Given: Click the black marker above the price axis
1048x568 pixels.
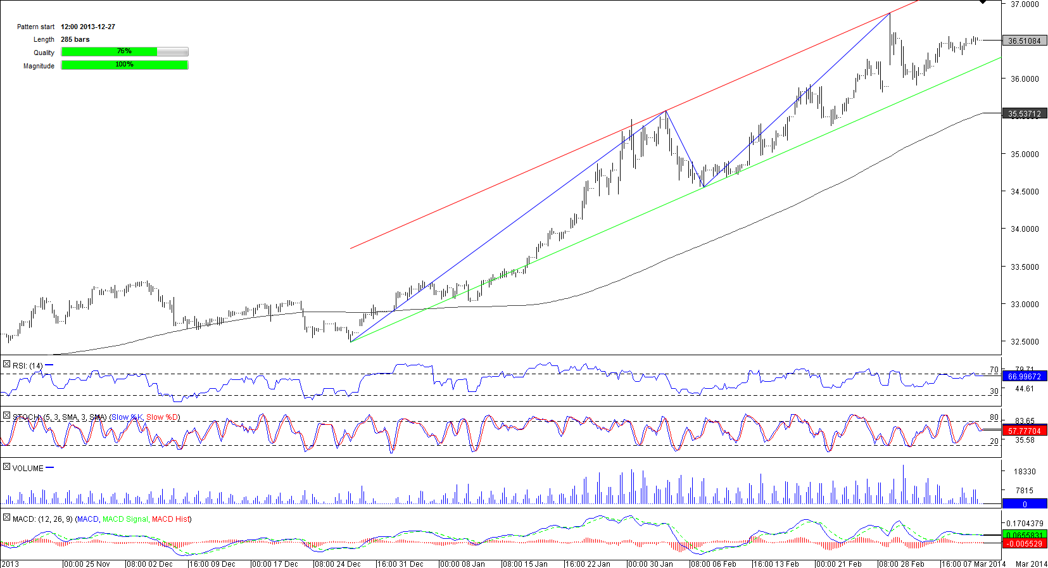Looking at the screenshot, I should (982, 2).
